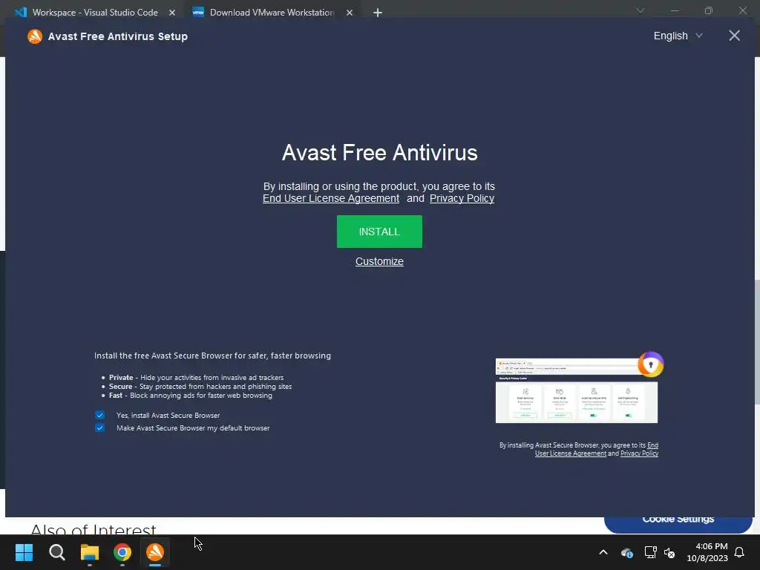The image size is (760, 570).
Task: Click the green INSTALL button
Action: click(379, 232)
